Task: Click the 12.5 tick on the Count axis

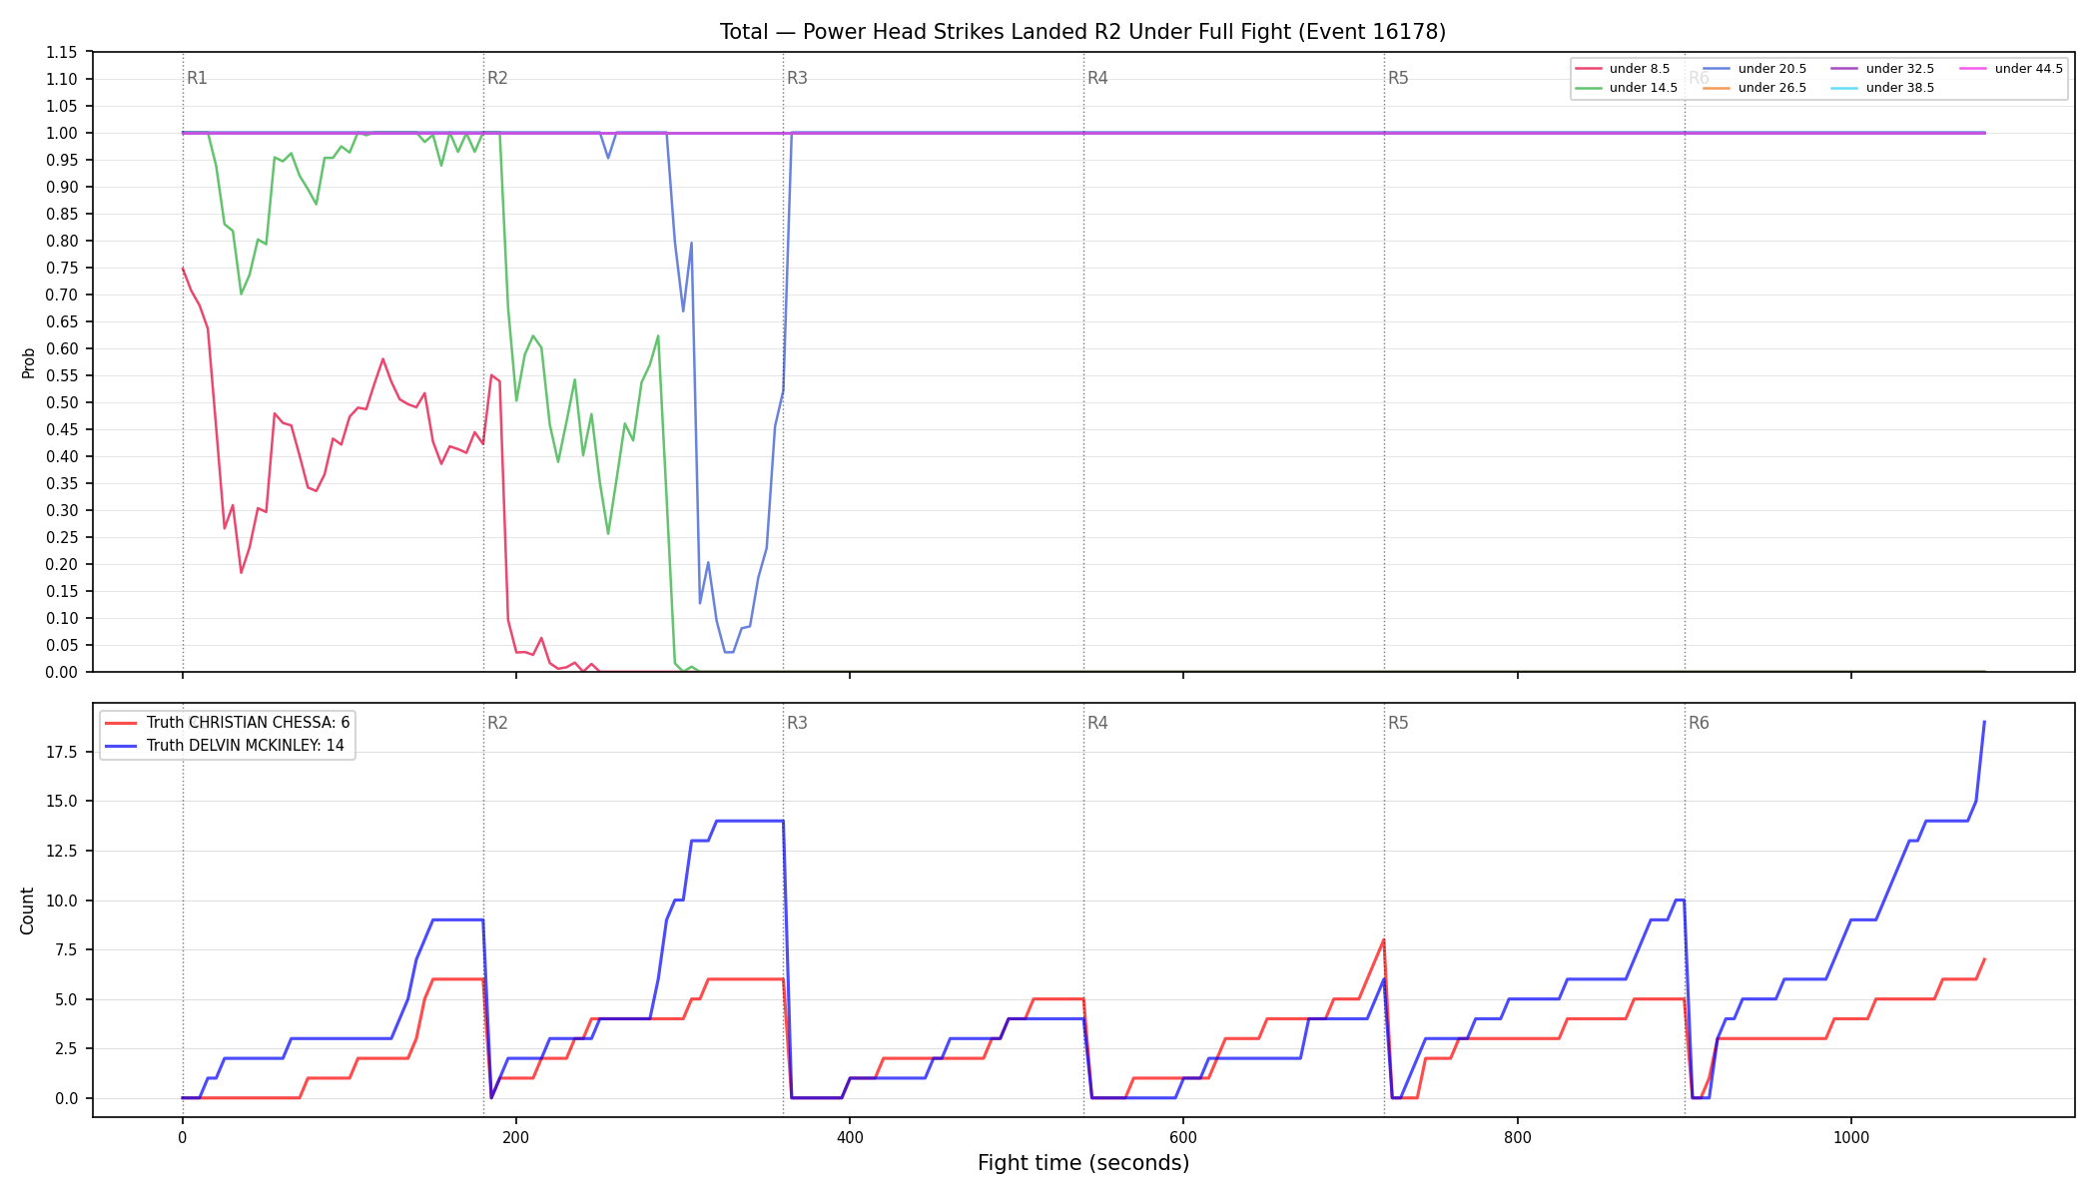Action: (62, 851)
